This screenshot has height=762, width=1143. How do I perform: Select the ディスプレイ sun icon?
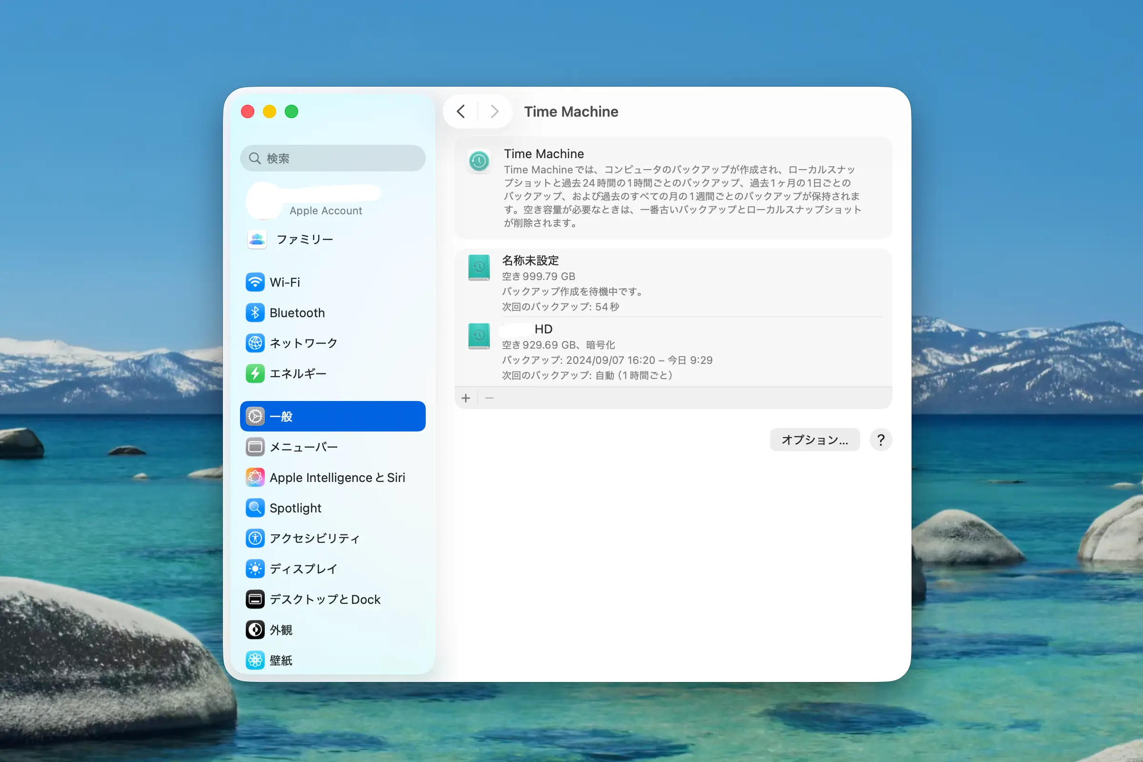255,569
